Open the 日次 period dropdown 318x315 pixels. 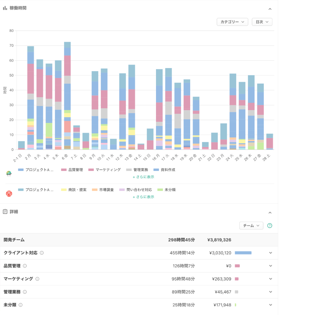coord(262,22)
